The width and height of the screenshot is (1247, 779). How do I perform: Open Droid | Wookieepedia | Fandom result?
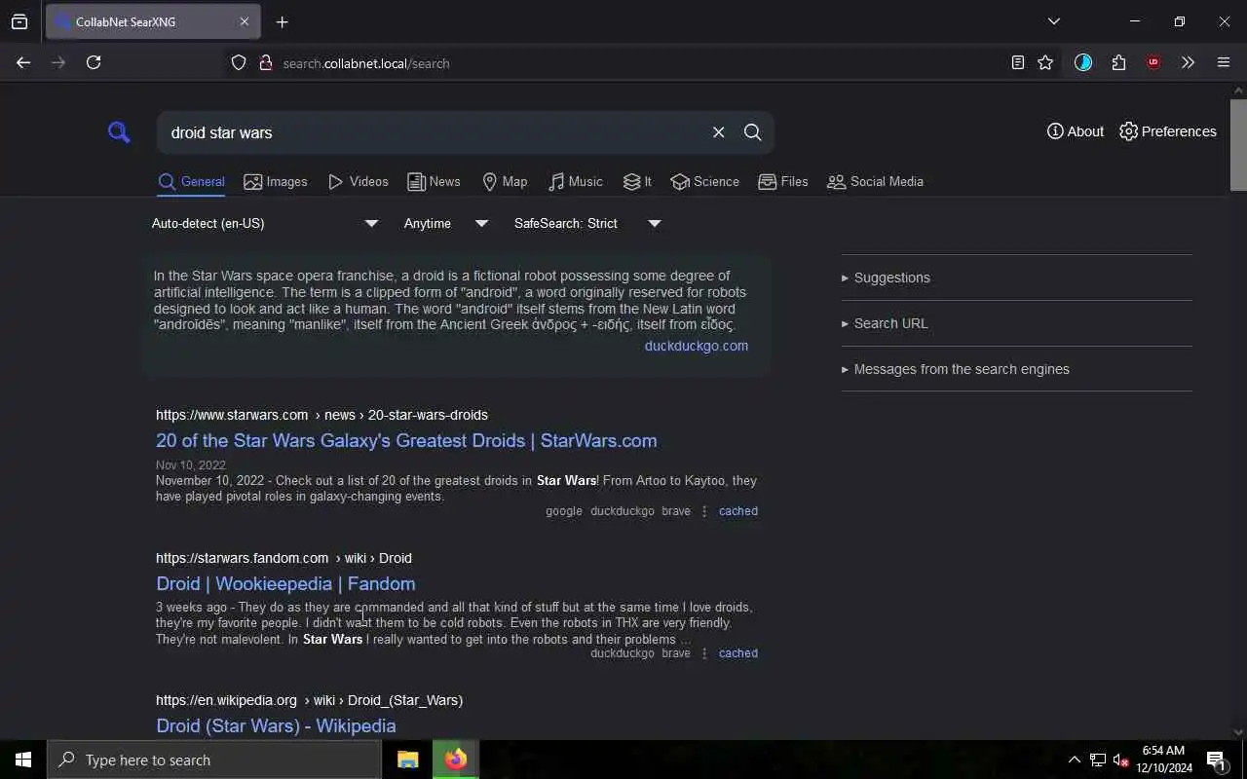pos(285,583)
